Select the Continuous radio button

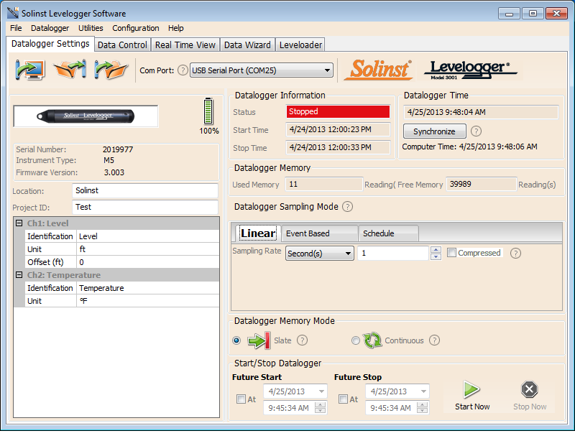355,340
